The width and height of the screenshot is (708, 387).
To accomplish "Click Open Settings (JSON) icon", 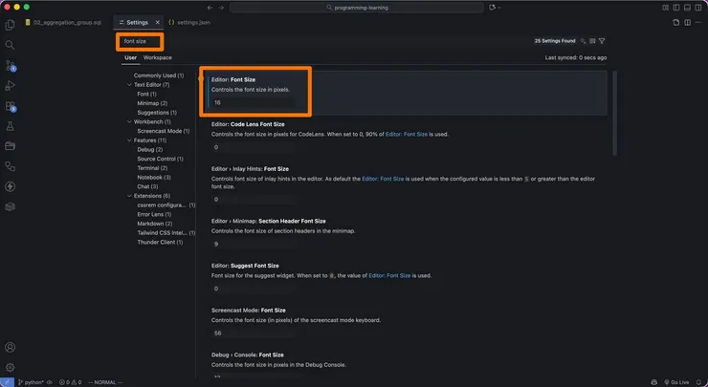I will tap(675, 23).
